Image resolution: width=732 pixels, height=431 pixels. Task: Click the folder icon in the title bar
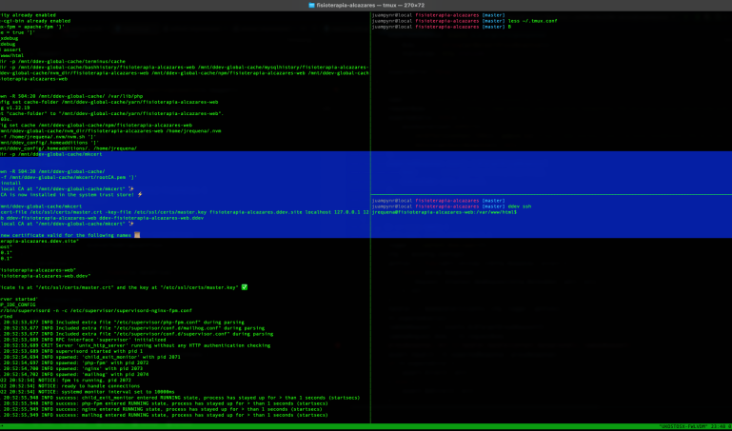(312, 5)
